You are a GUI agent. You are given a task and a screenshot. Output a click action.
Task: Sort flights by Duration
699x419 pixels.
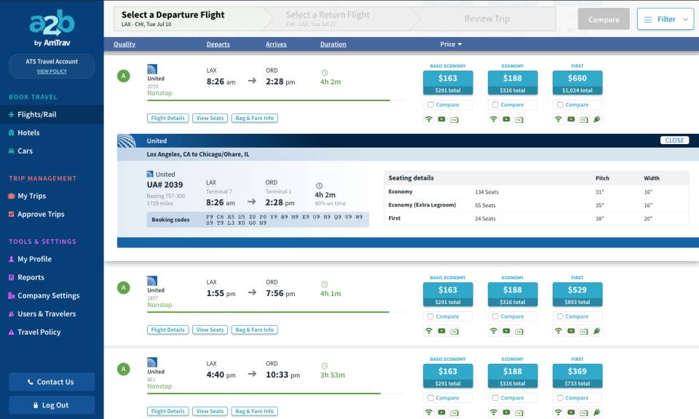pyautogui.click(x=333, y=44)
